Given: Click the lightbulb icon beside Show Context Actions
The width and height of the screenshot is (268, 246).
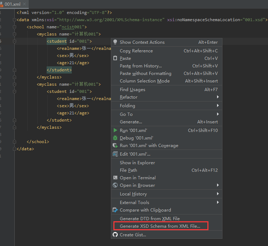Looking at the screenshot, I should [x=115, y=42].
